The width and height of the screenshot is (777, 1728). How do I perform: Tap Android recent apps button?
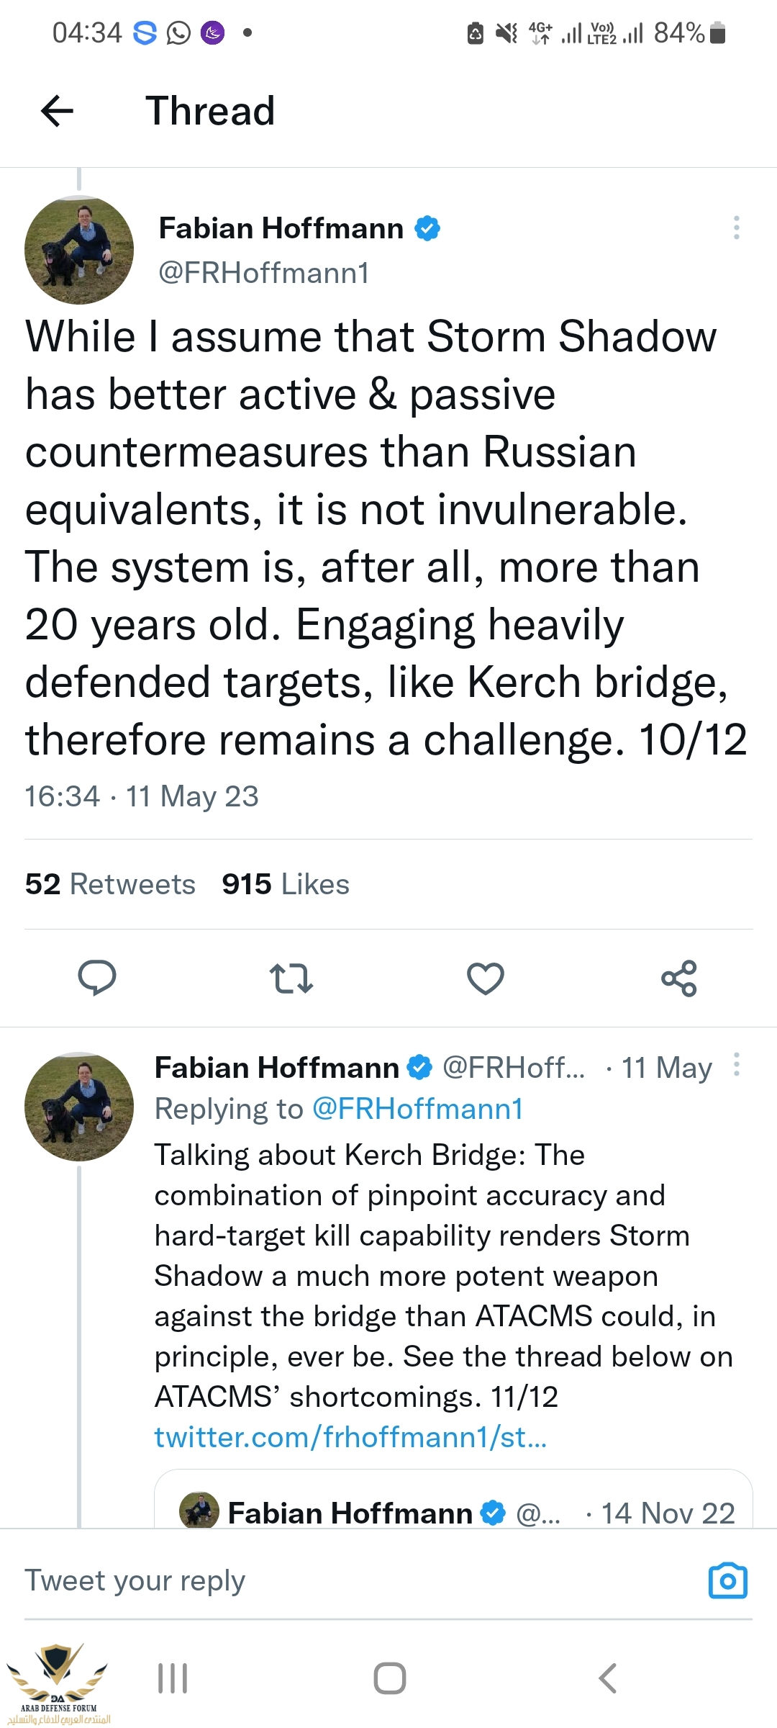point(173,1678)
